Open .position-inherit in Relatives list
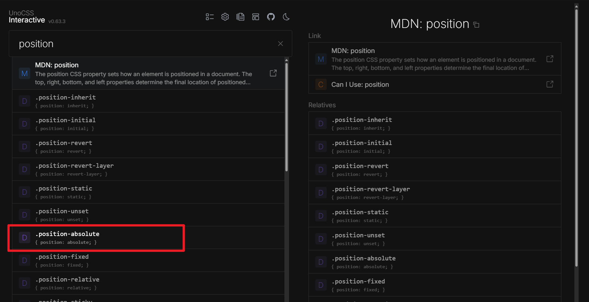Viewport: 589px width, 302px height. click(x=435, y=124)
